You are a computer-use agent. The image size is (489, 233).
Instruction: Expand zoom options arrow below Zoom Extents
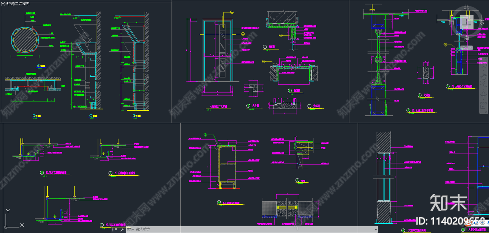[x=483, y=89]
